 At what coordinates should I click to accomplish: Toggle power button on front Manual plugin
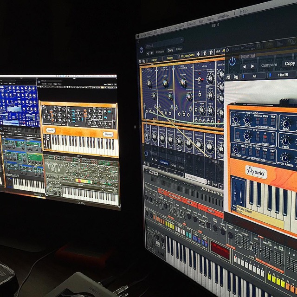[x=232, y=61]
